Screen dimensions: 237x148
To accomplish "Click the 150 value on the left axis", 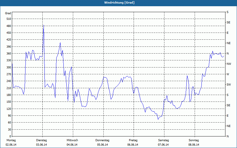I will pyautogui.click(x=9, y=102).
